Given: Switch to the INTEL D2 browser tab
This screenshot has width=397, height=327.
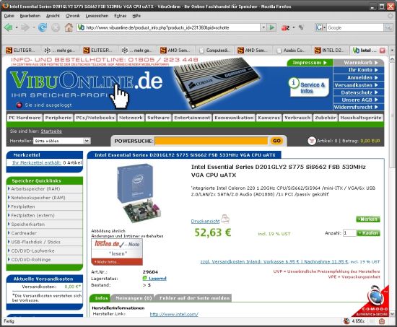Looking at the screenshot, I should (x=329, y=51).
